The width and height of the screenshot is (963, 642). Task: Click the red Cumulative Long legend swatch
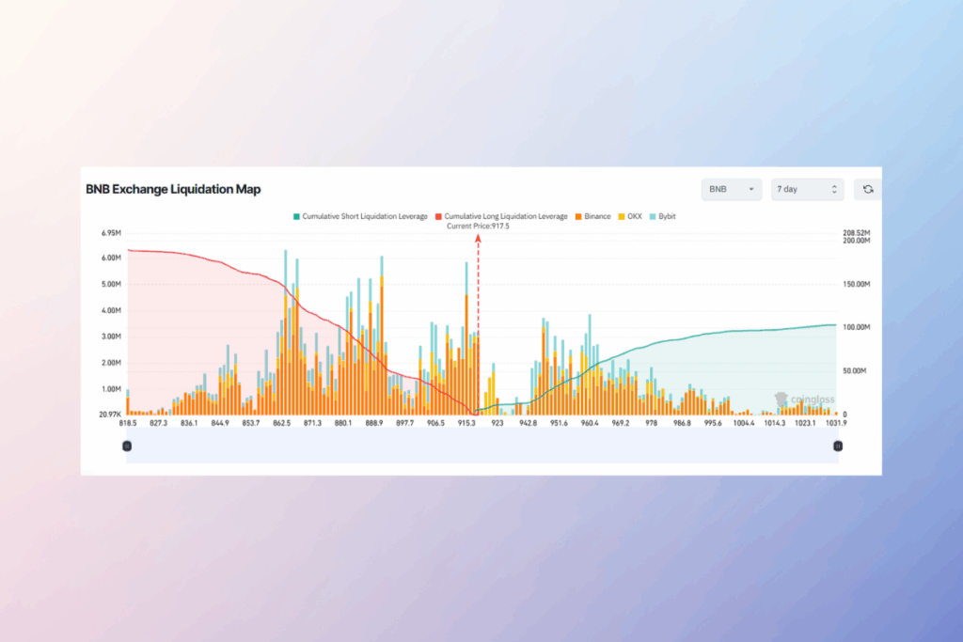pyautogui.click(x=438, y=216)
